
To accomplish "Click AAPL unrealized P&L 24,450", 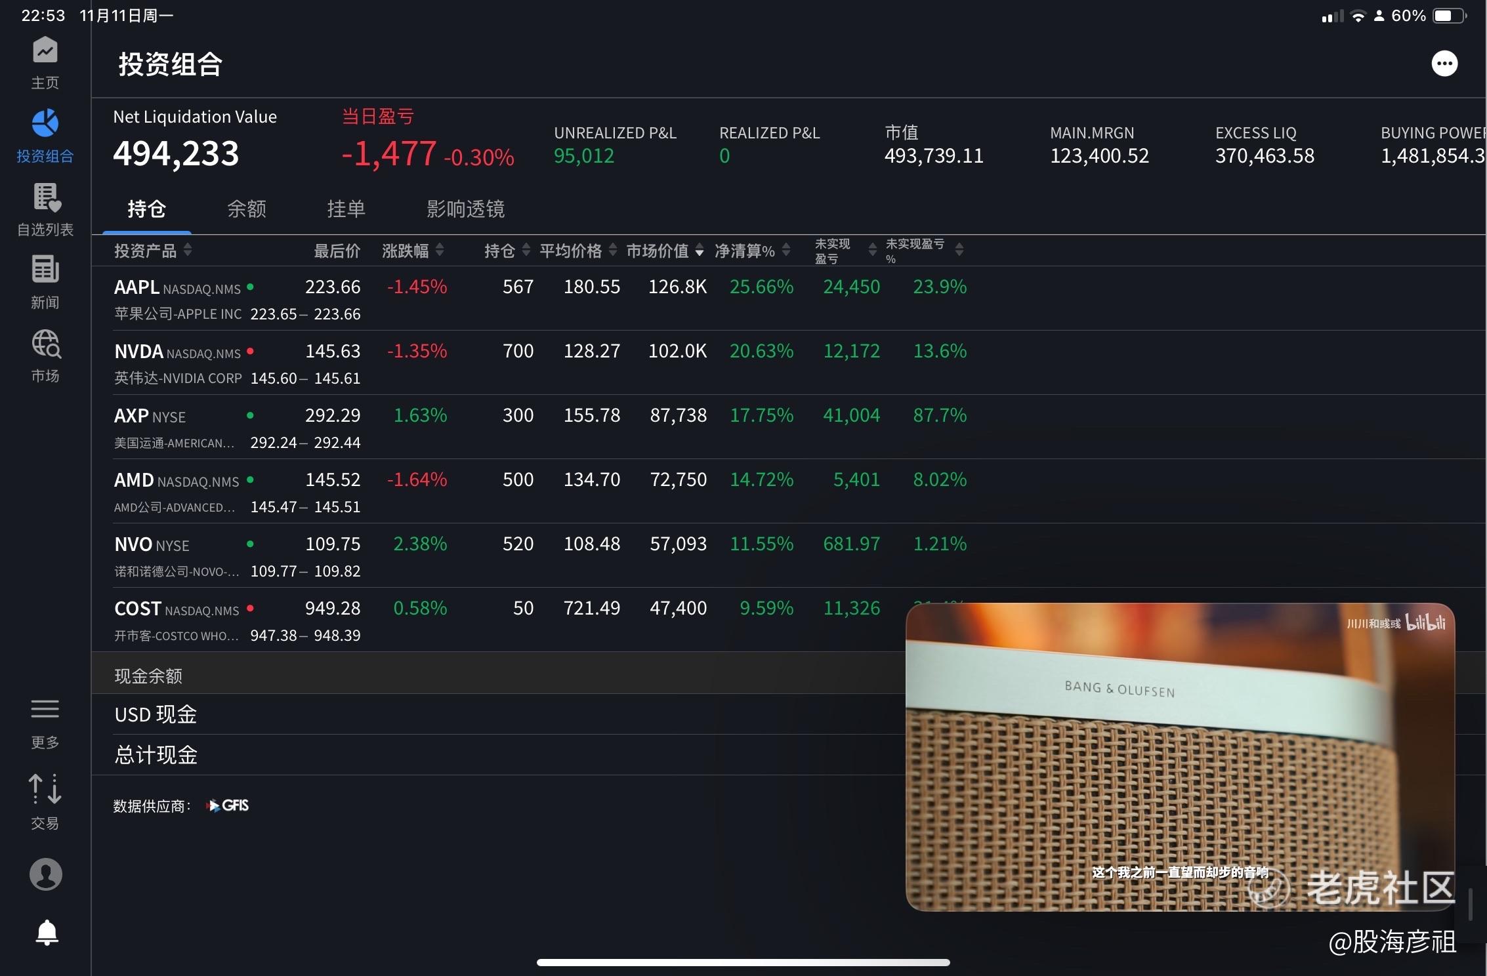I will point(852,287).
